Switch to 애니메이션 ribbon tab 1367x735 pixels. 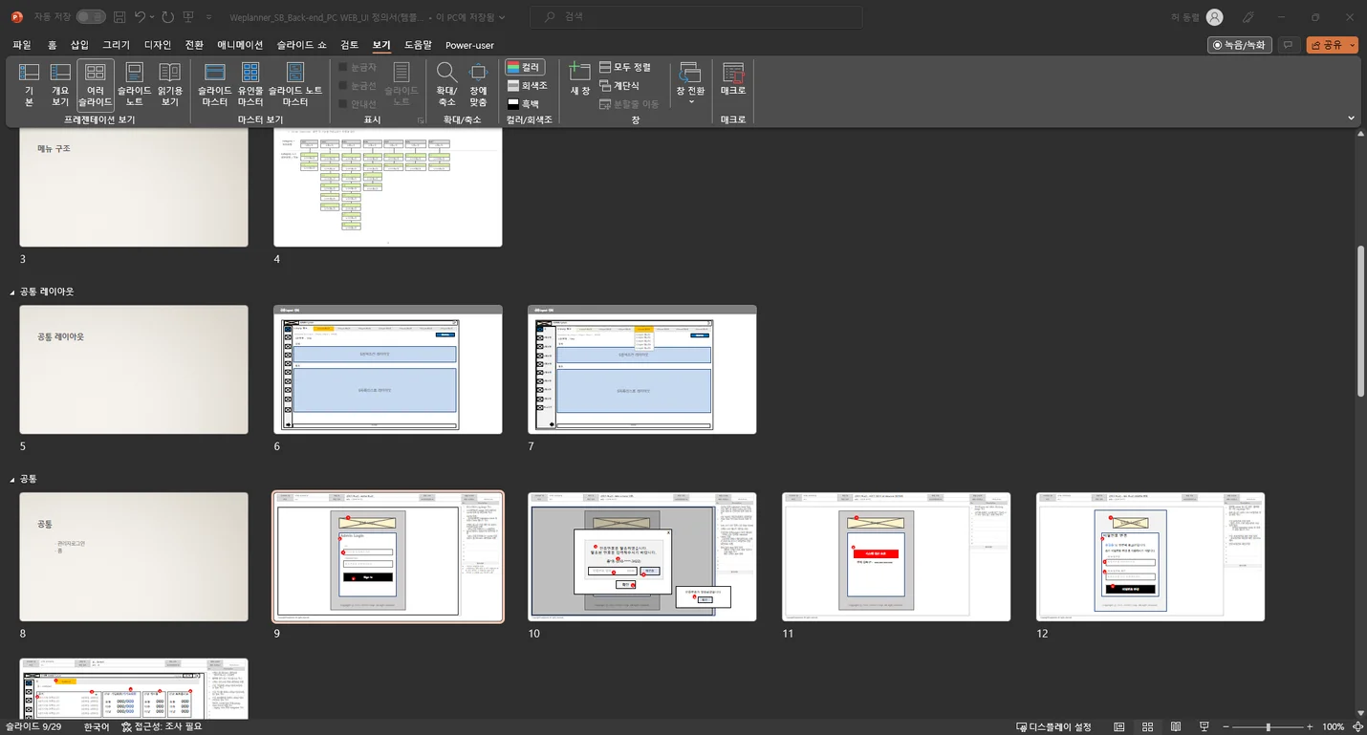240,45
